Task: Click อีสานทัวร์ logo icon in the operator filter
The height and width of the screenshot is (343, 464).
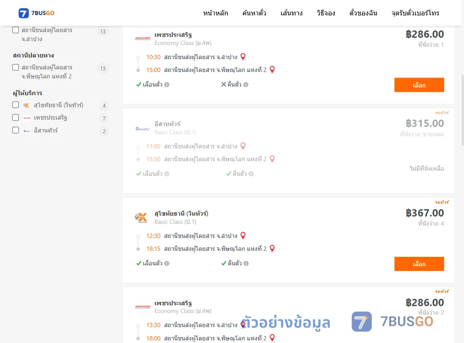Action: 27,131
